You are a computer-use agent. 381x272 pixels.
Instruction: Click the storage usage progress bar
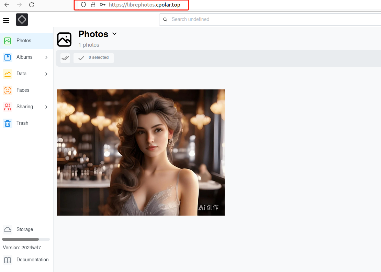[26, 239]
